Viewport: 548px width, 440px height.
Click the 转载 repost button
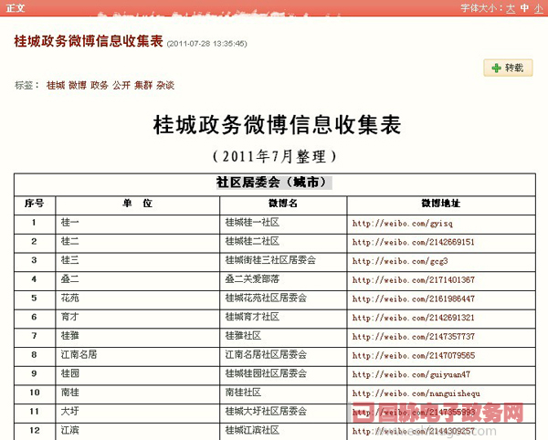point(508,68)
